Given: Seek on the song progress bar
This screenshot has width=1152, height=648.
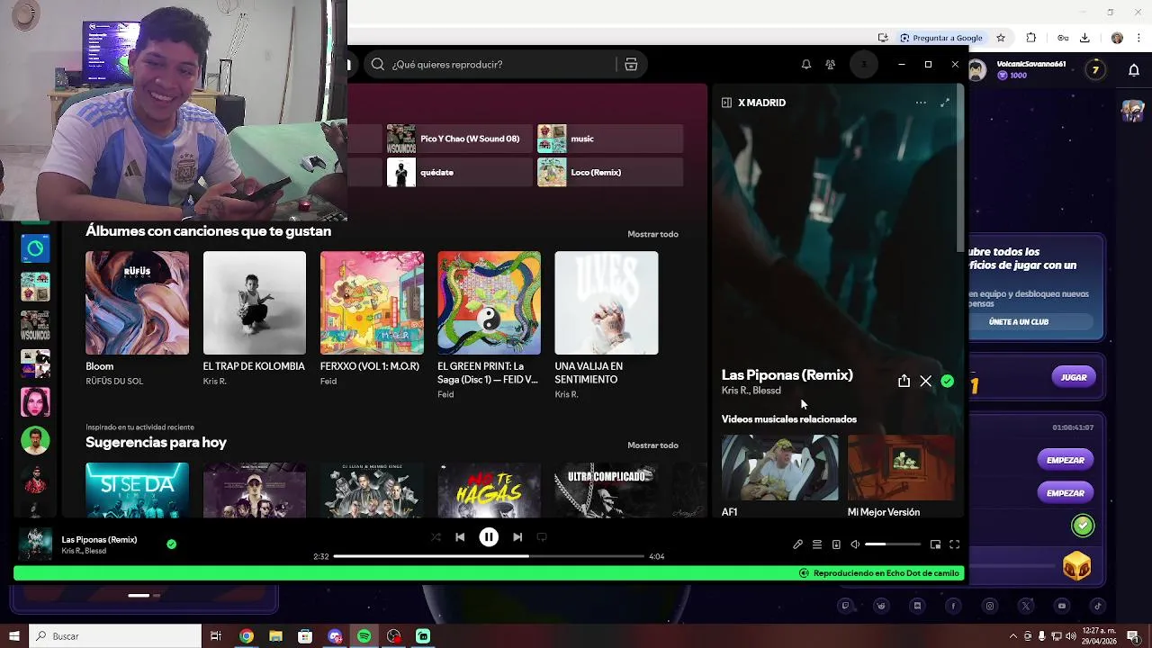Looking at the screenshot, I should pos(489,556).
